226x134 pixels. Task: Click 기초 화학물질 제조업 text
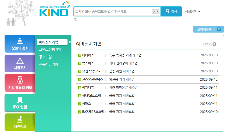click(123, 87)
